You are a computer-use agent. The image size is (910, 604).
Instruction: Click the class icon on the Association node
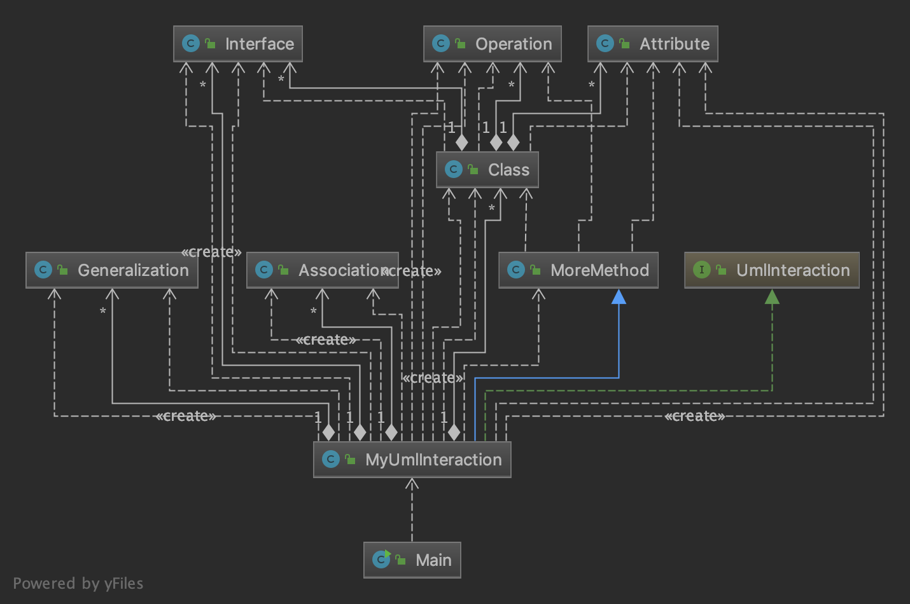click(264, 270)
